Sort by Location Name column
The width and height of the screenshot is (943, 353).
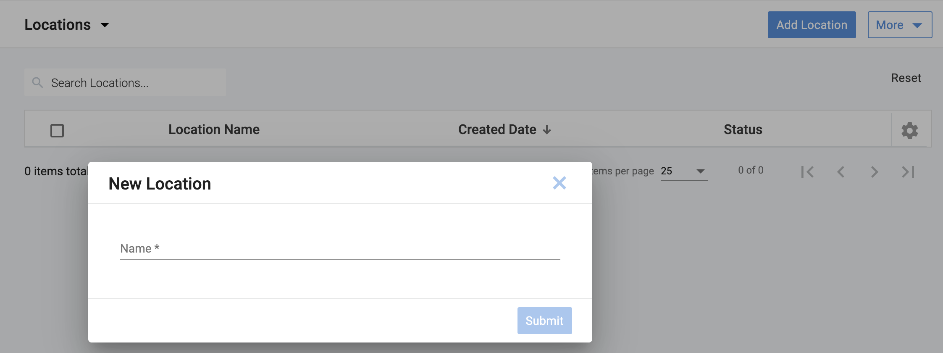(x=214, y=129)
